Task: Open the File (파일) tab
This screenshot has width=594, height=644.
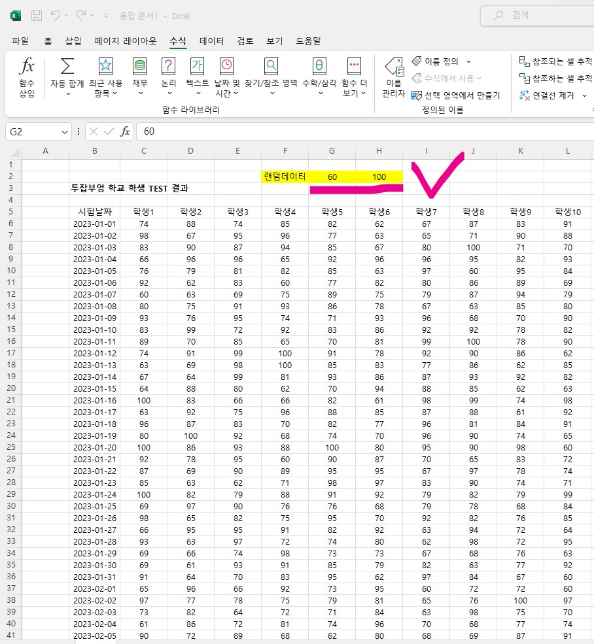Action: tap(20, 41)
